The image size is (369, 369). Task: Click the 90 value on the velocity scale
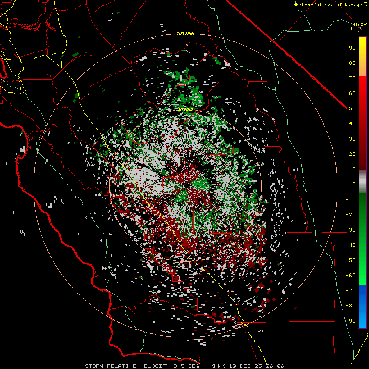[x=352, y=48]
